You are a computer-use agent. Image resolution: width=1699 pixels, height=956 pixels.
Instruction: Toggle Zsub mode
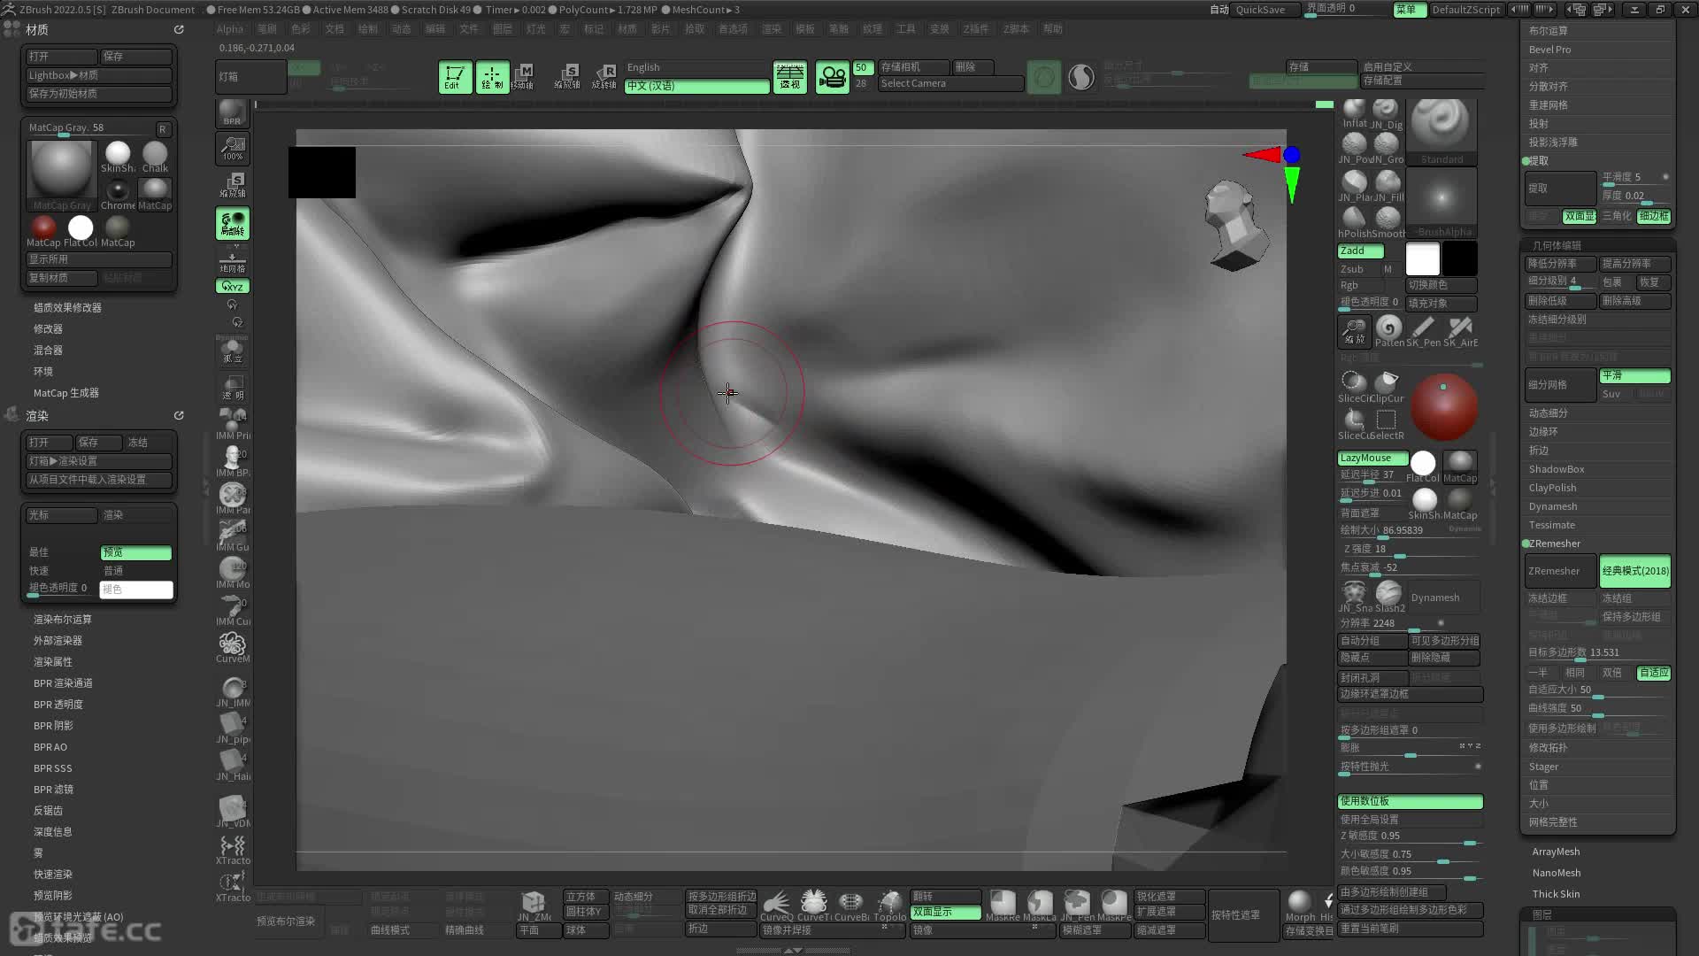pyautogui.click(x=1353, y=269)
